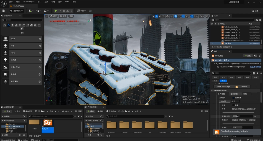
Task: Select tutorial_cable_1_13 in the outliner
Action: [232, 32]
